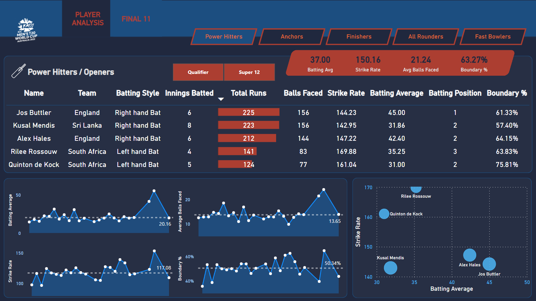Sort table by Total Runs column header
Screen dimensions: 536x301
[249, 93]
